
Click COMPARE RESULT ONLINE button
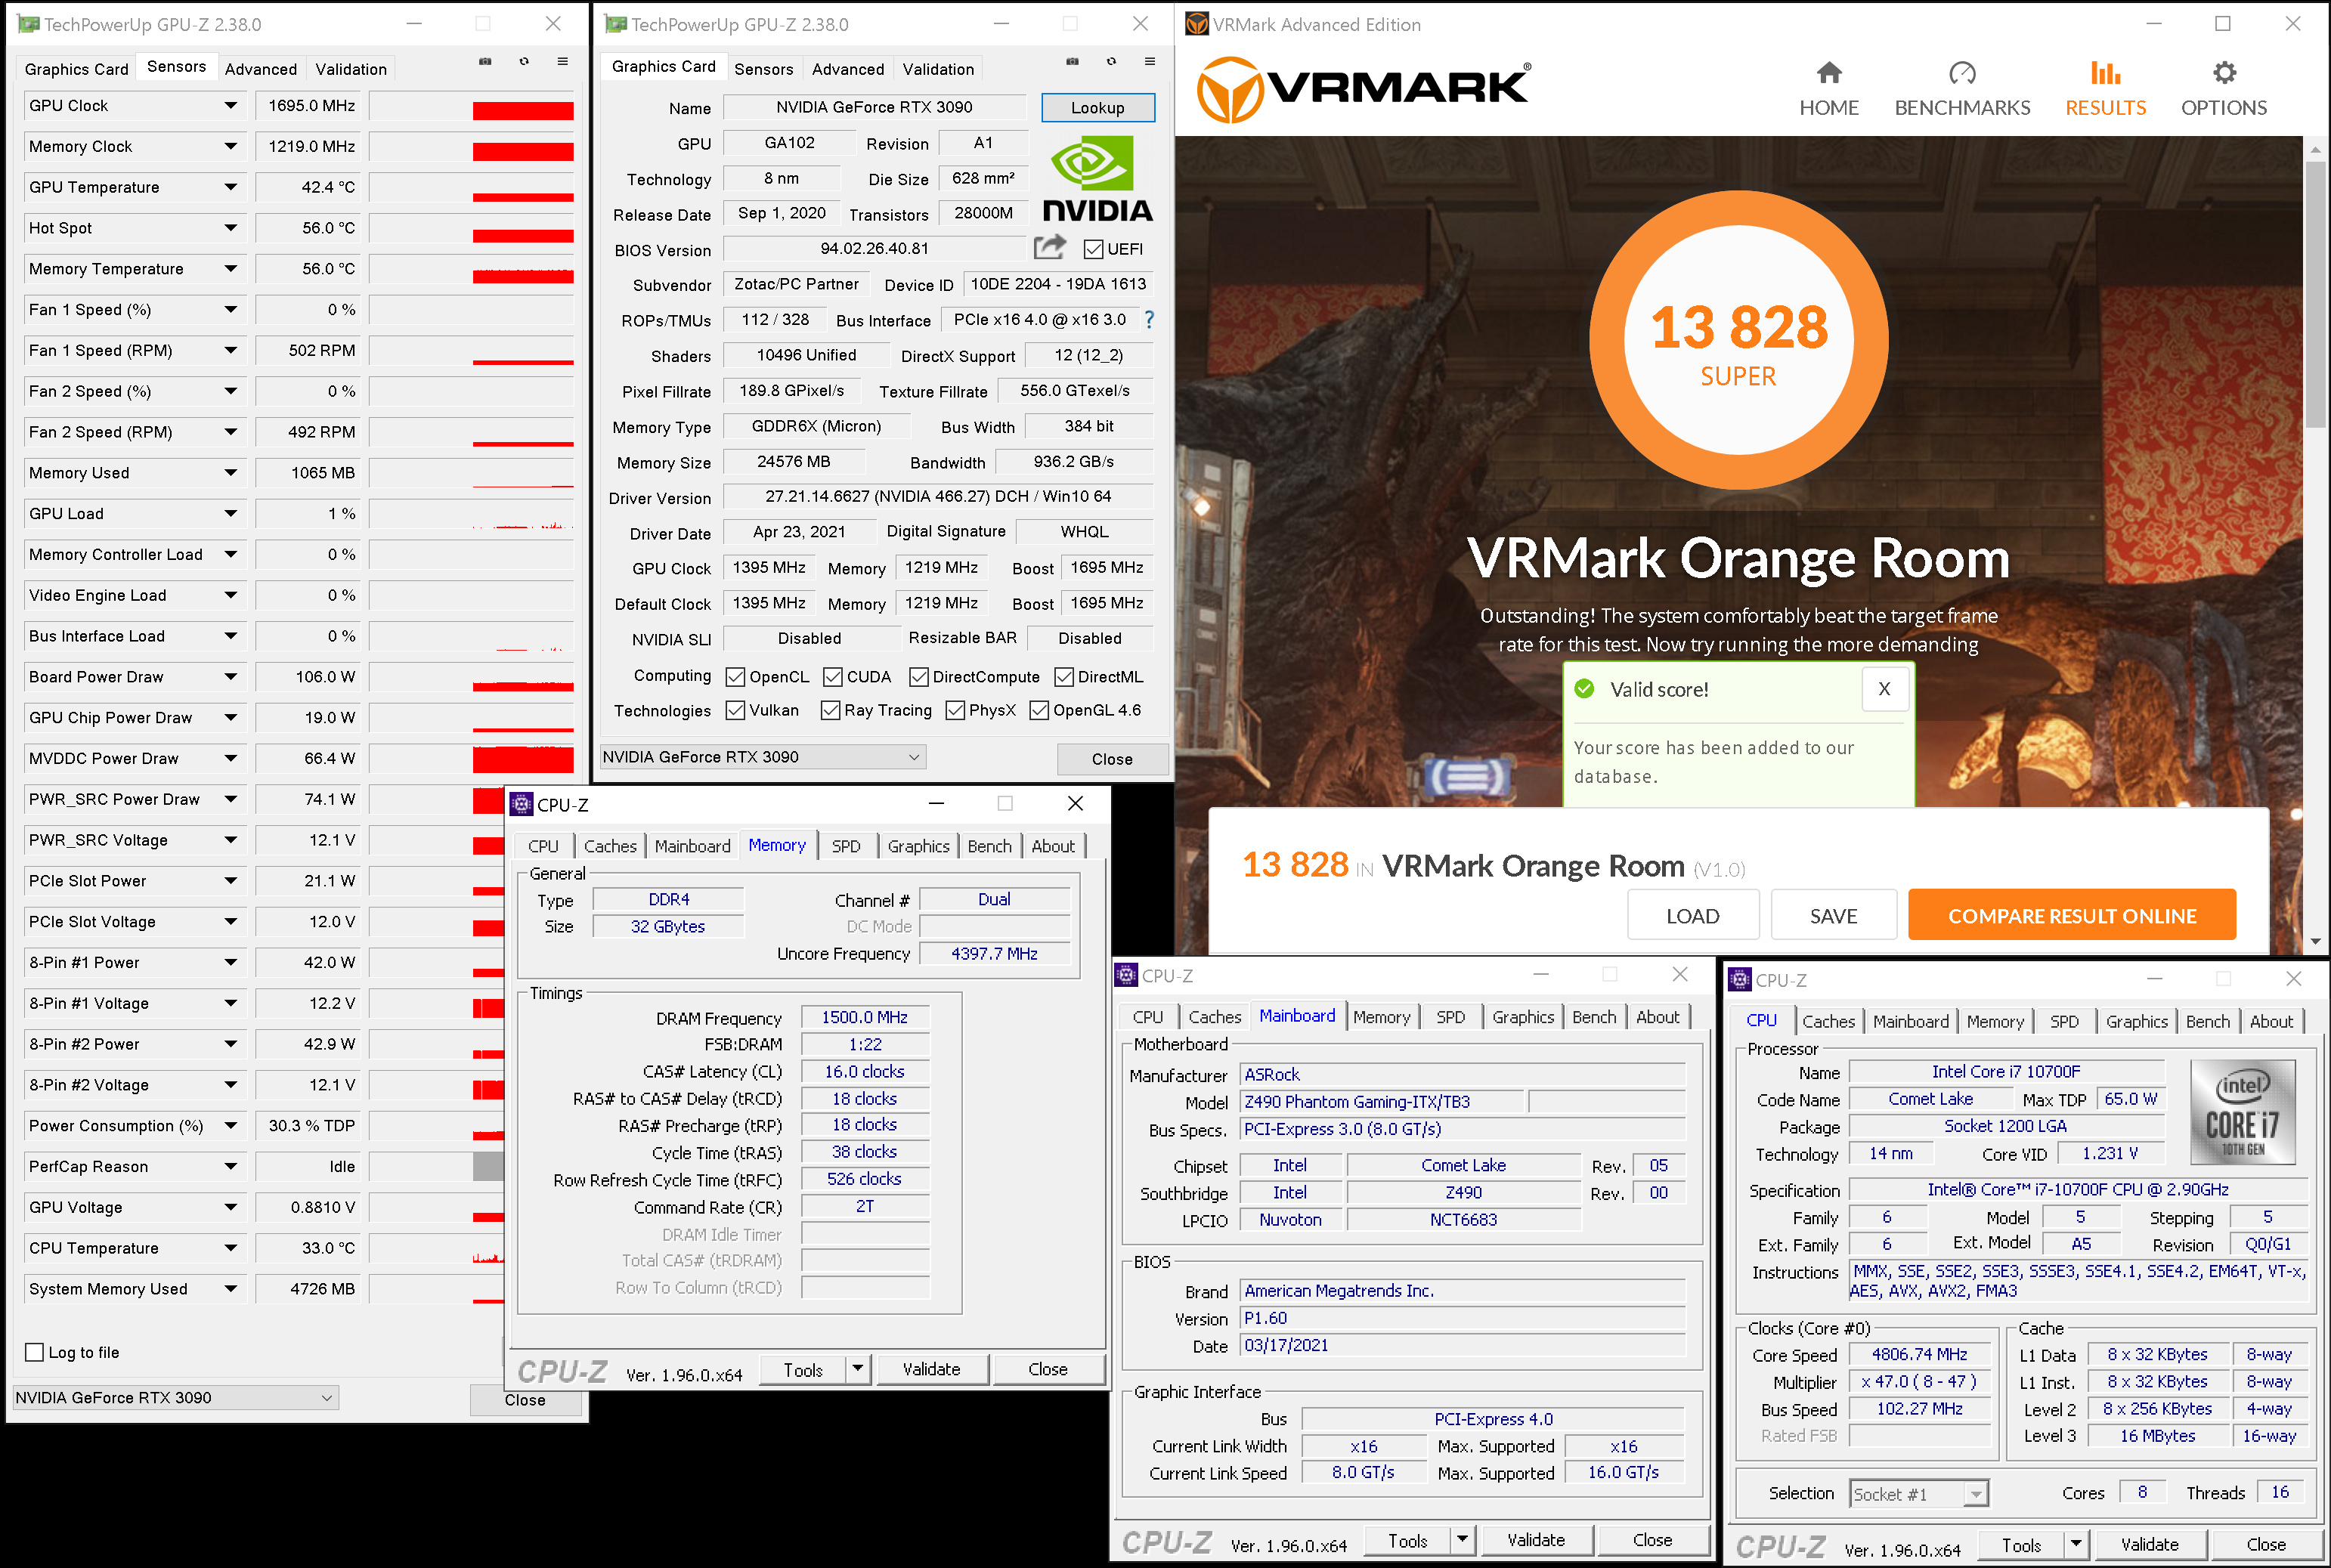(x=2071, y=915)
